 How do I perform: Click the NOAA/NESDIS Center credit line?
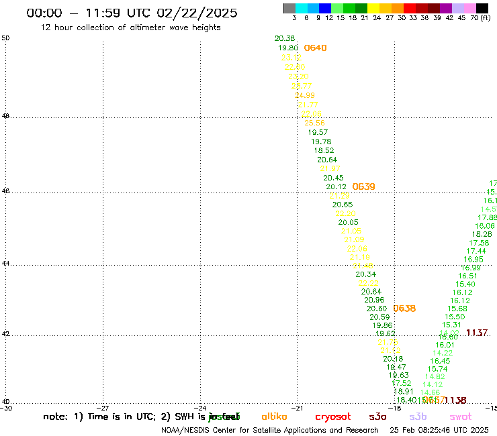click(x=270, y=431)
